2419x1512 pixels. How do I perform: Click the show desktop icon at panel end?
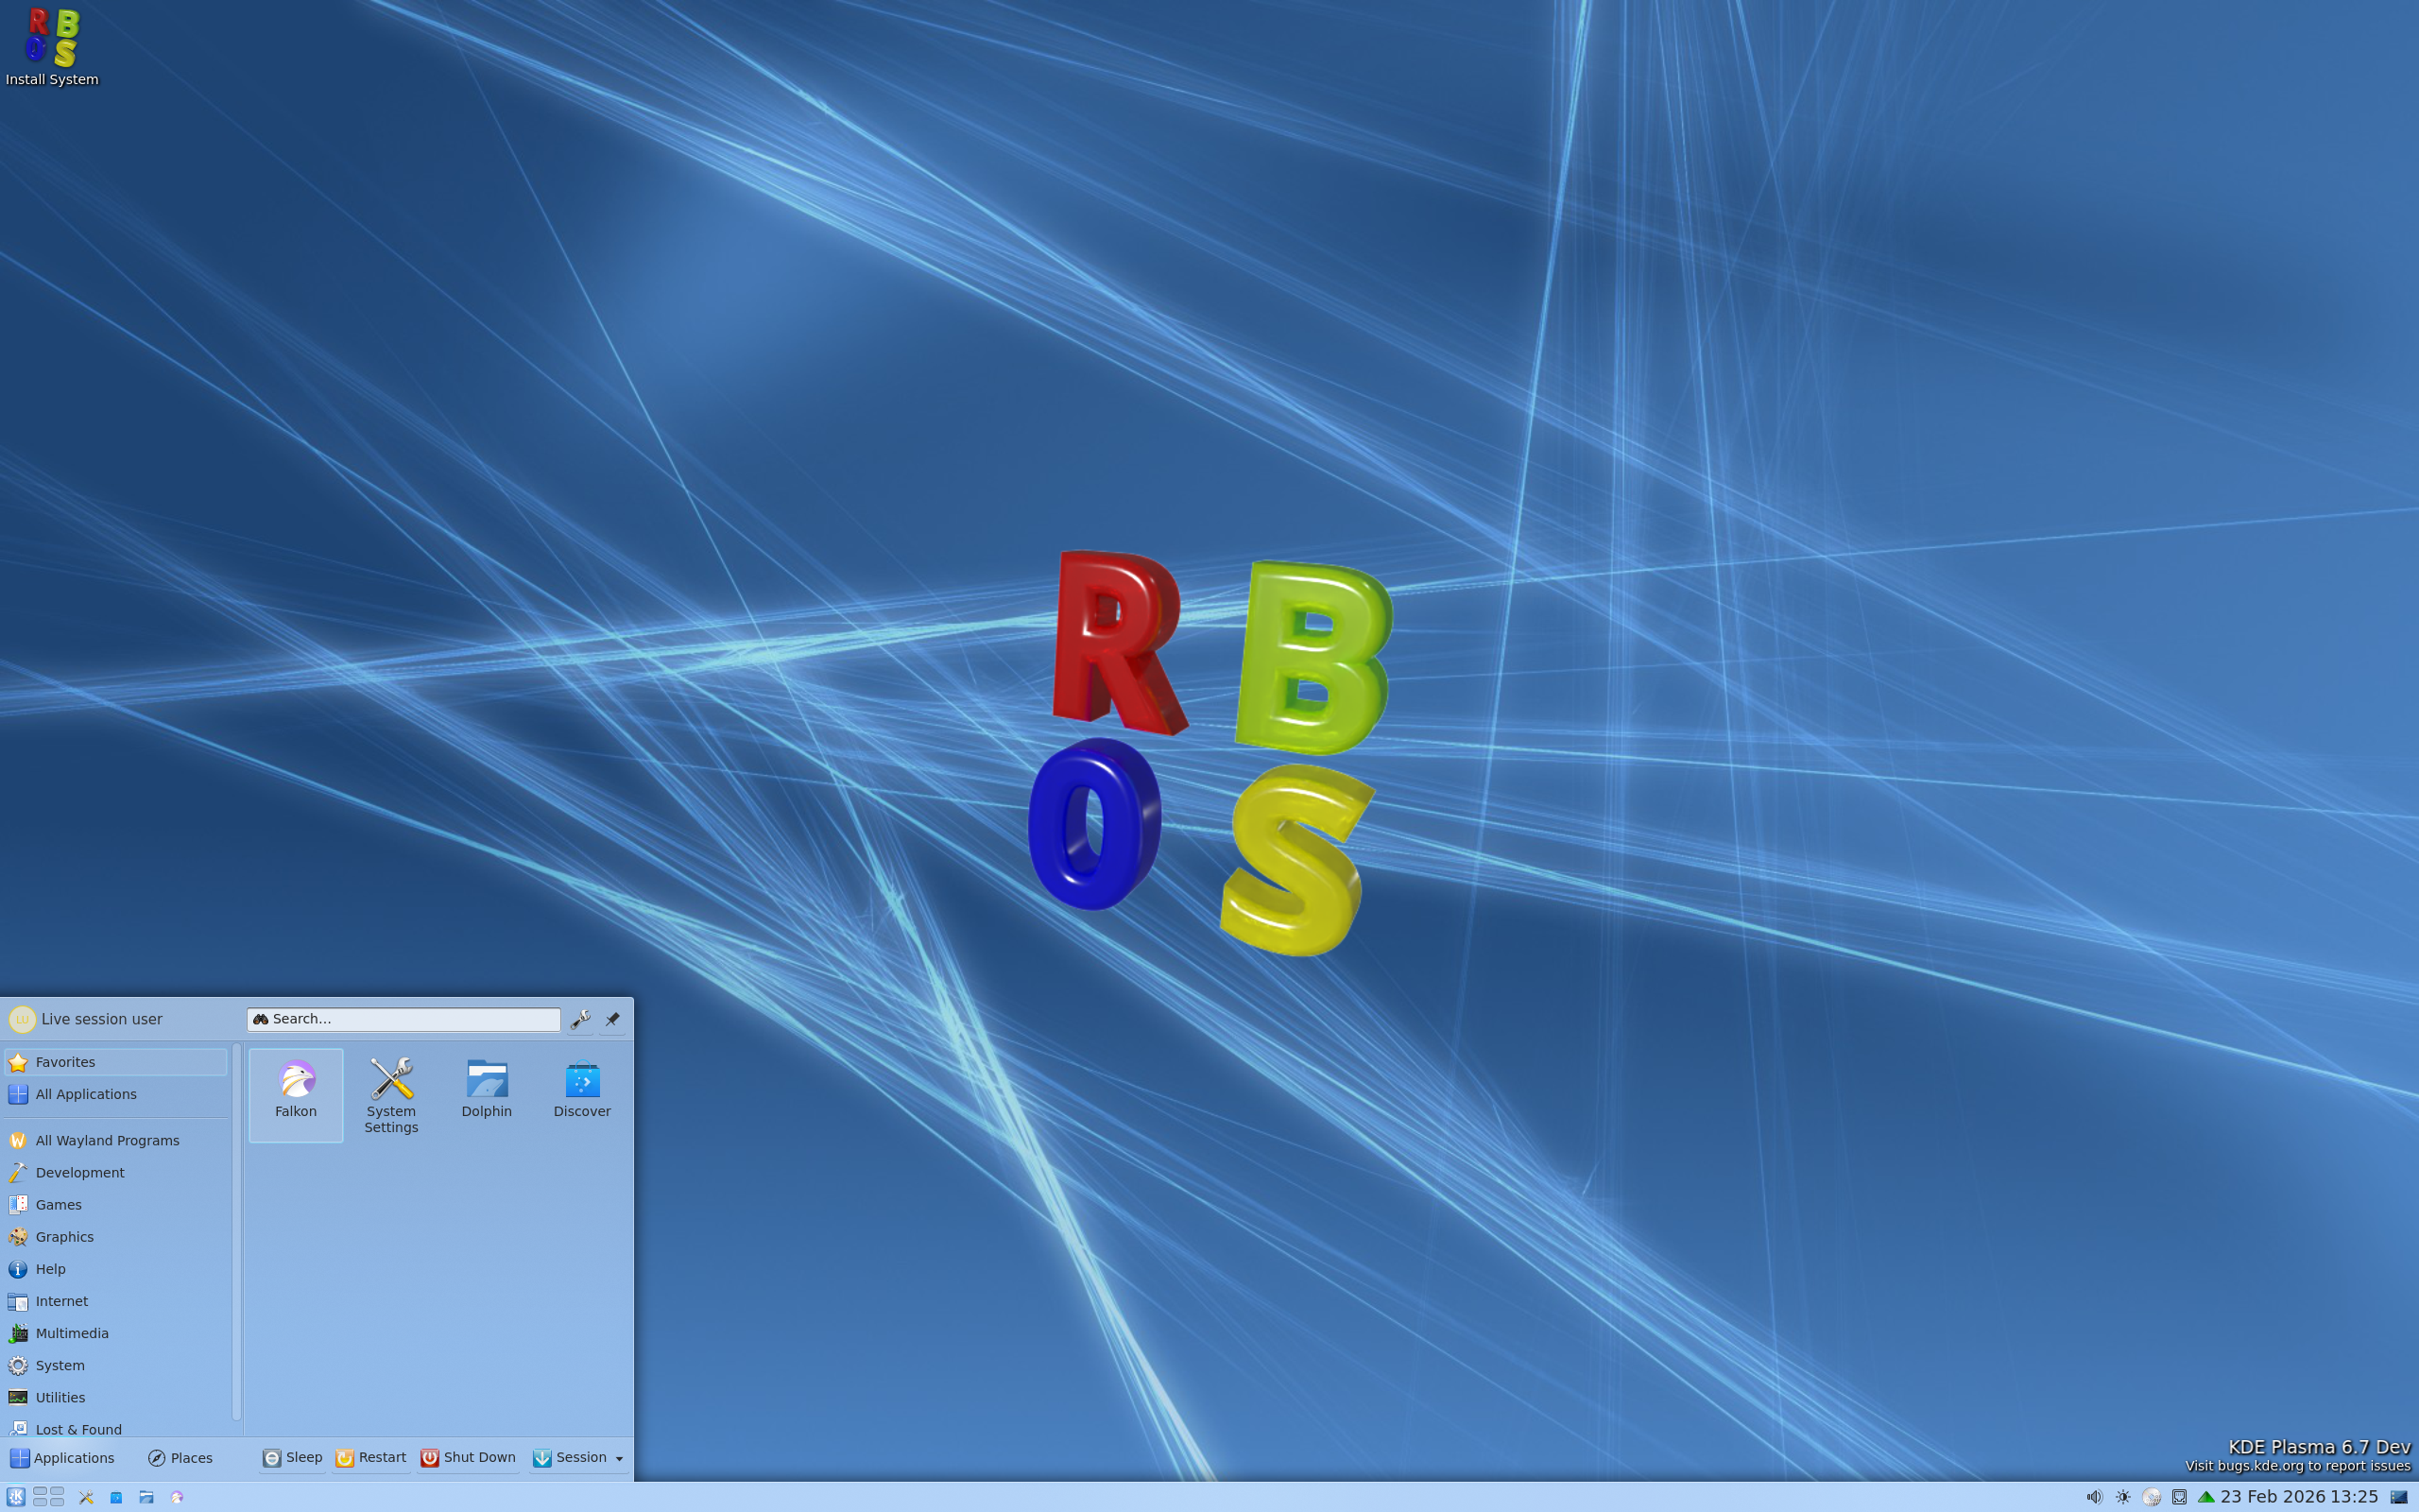[x=2399, y=1497]
